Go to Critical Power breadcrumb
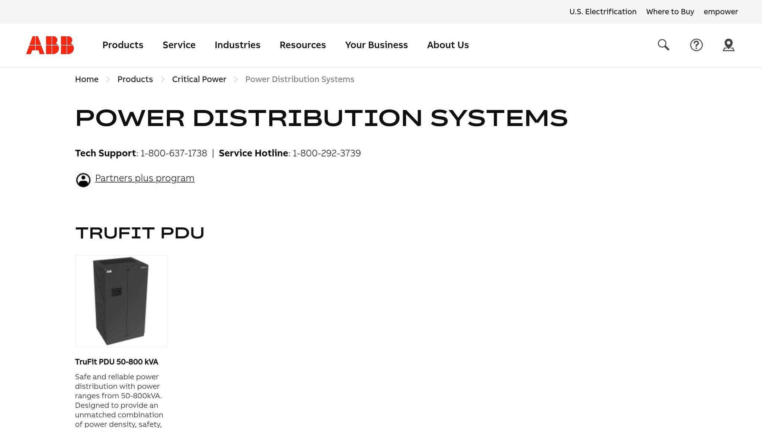Image resolution: width=762 pixels, height=428 pixels. pyautogui.click(x=199, y=79)
